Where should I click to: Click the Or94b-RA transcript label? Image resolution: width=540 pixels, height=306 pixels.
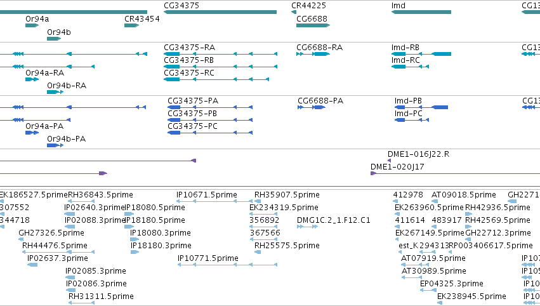pos(67,86)
